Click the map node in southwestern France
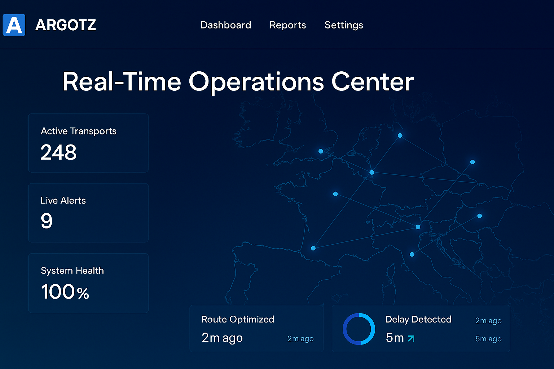The width and height of the screenshot is (554, 369). [313, 248]
